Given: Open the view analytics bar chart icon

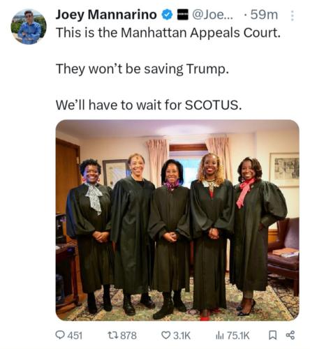Looking at the screenshot, I should (x=220, y=335).
